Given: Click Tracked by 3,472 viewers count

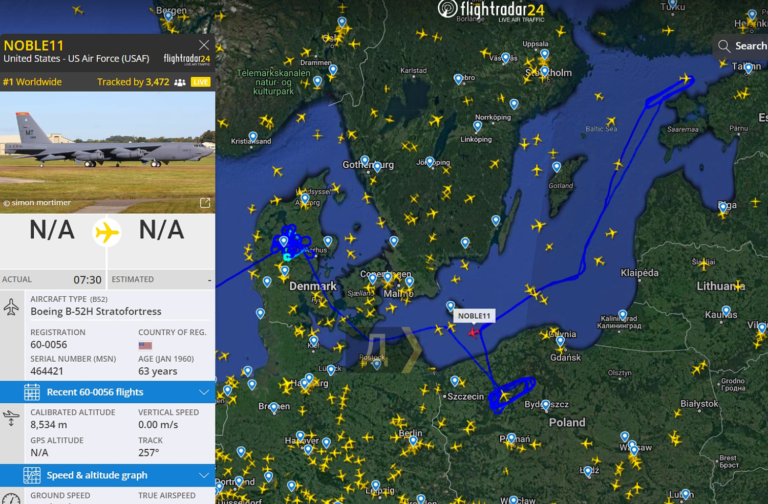Looking at the screenshot, I should (x=133, y=82).
